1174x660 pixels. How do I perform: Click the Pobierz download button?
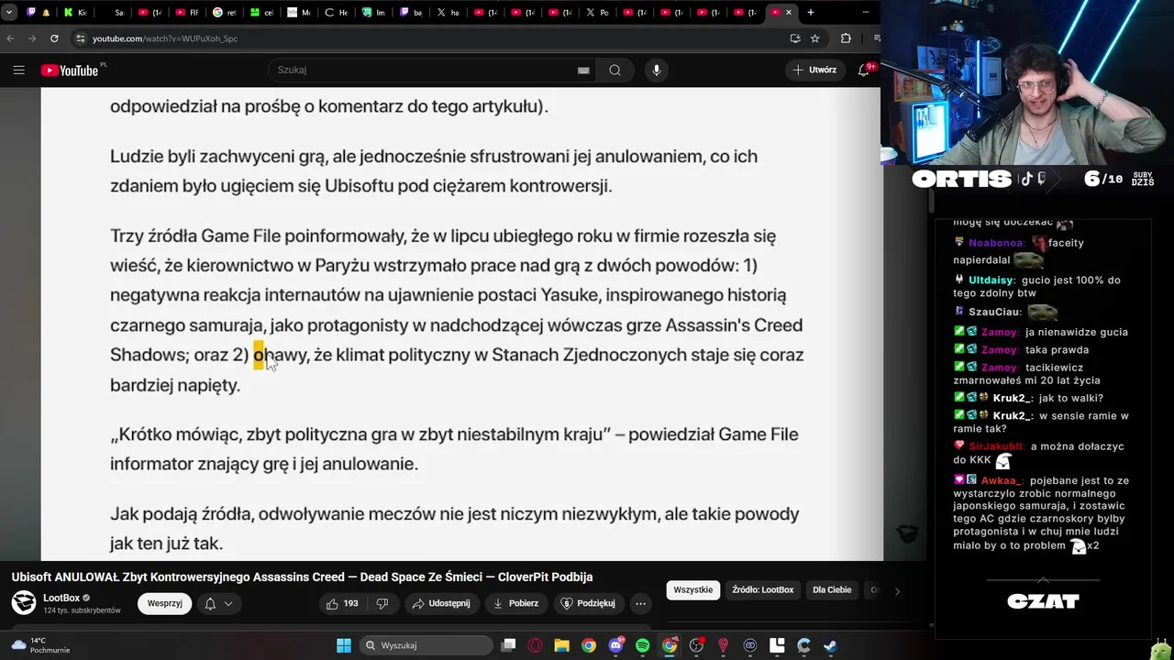tap(515, 603)
